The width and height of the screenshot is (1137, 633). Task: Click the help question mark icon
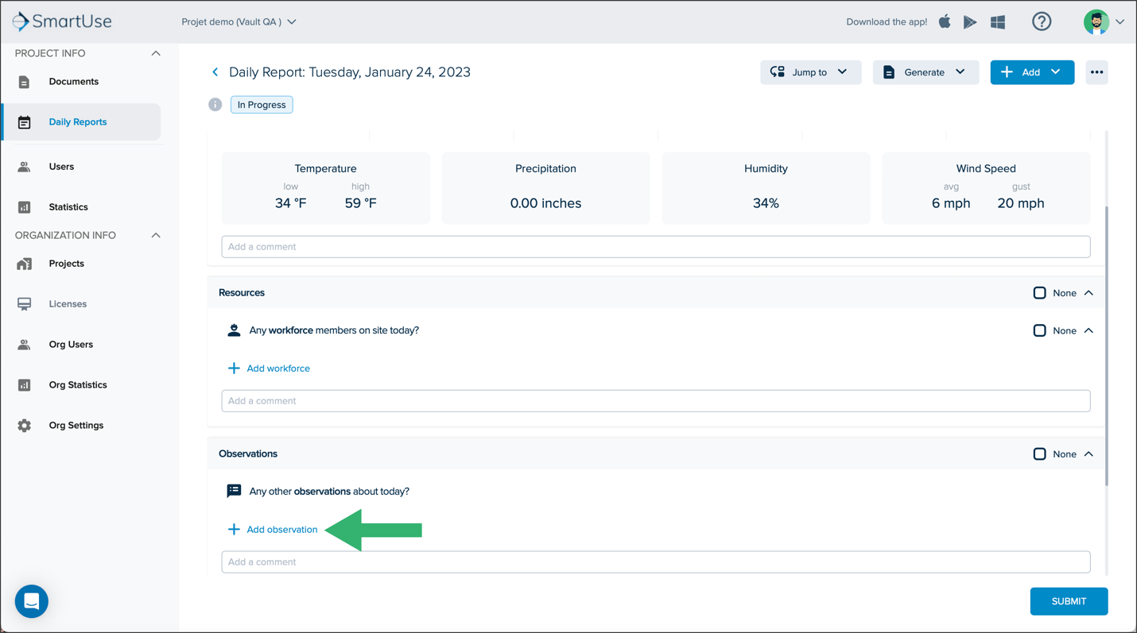pyautogui.click(x=1042, y=21)
